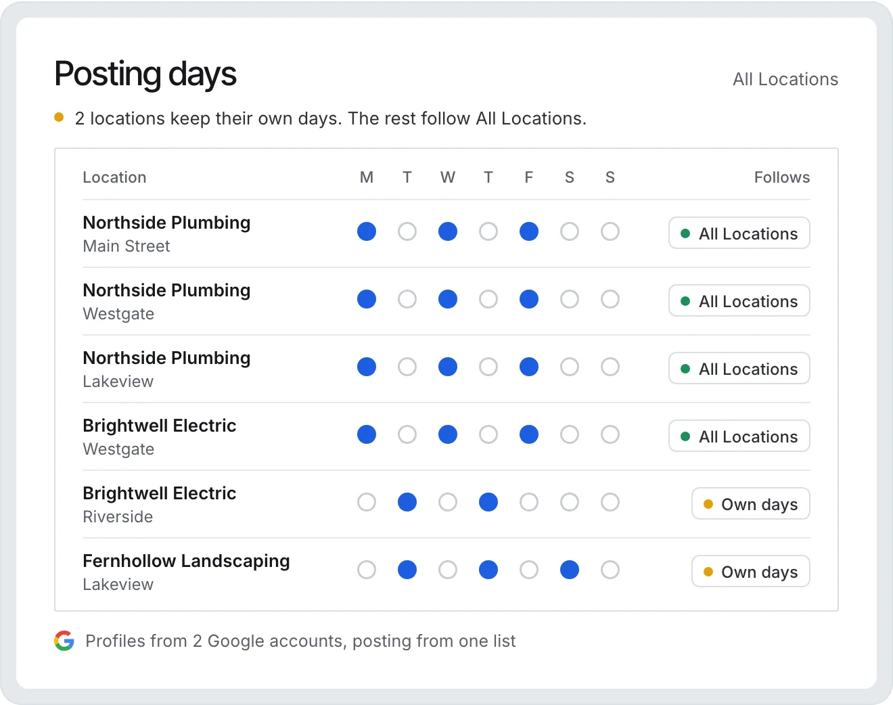Disable Saturday for Fernhollow Landscaping Lakeview

(x=570, y=570)
